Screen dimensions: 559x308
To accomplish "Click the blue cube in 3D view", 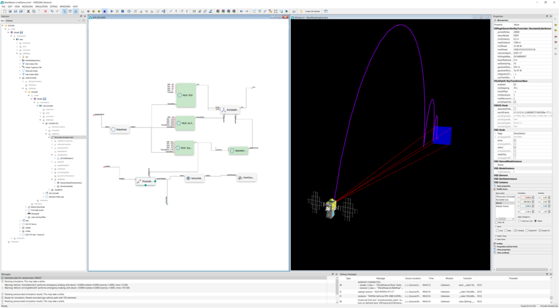I will coord(442,135).
